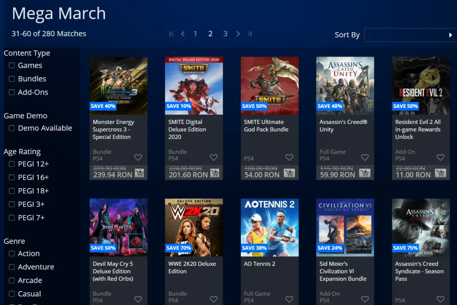457x305 pixels.
Task: Open AO Tennis 2 cover image
Action: coord(270,227)
